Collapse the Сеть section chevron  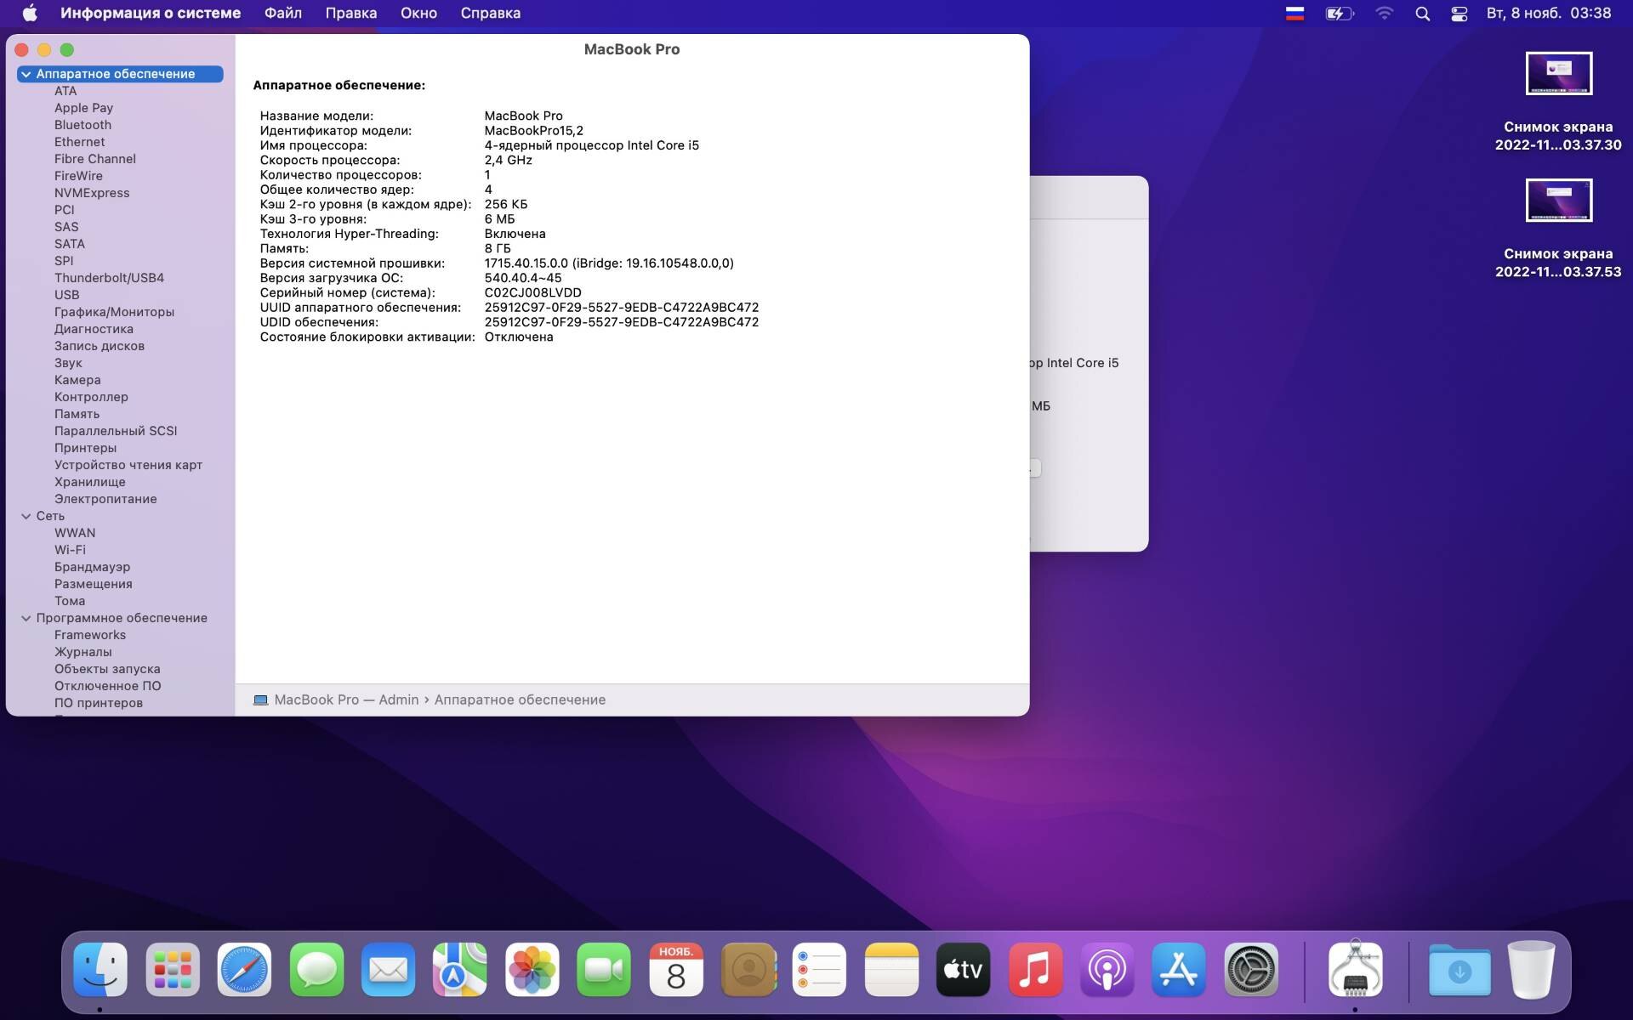click(x=26, y=517)
